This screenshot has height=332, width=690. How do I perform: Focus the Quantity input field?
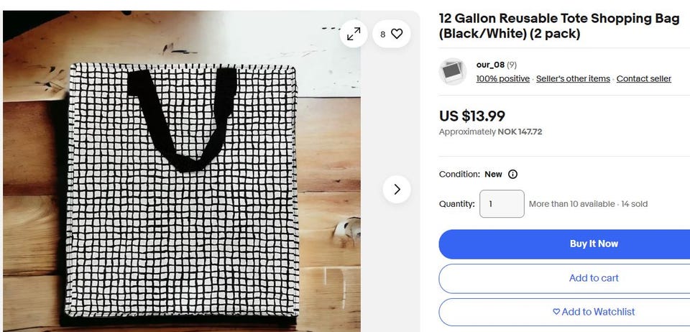502,204
